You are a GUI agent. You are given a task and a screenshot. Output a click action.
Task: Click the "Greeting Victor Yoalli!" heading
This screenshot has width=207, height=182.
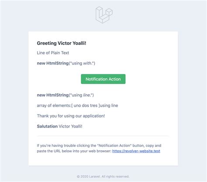pos(62,43)
